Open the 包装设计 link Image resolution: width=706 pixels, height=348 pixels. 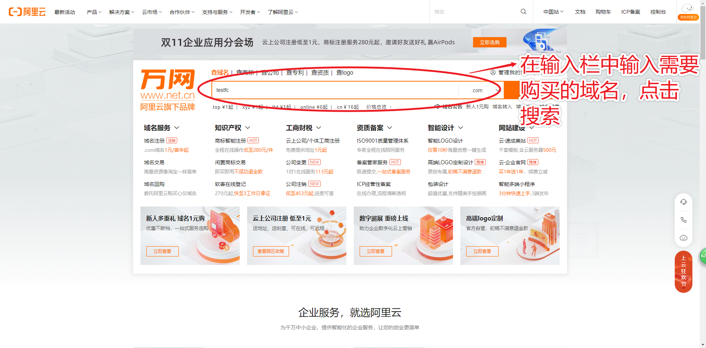(x=438, y=184)
